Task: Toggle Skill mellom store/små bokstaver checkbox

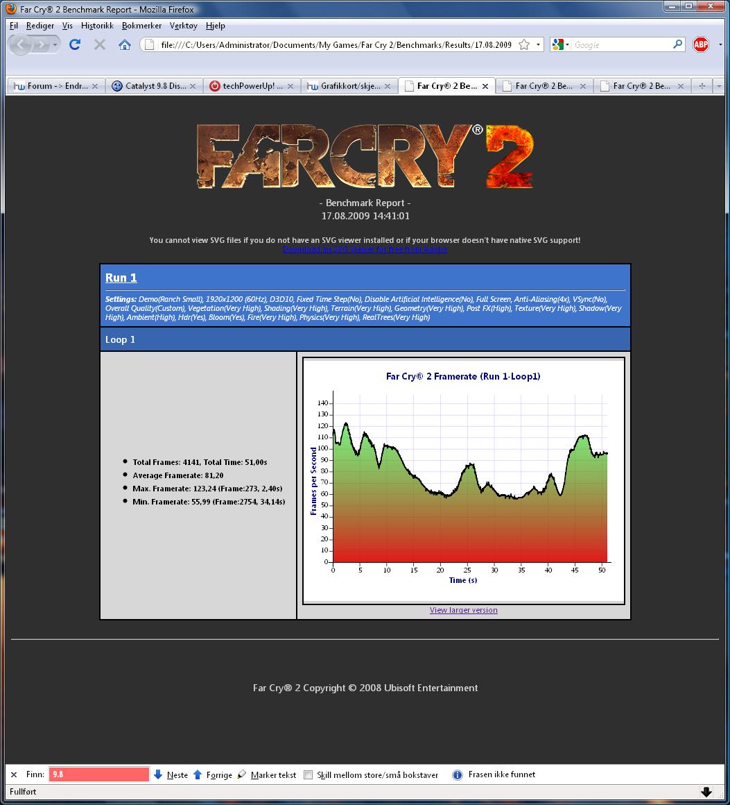Action: coord(308,774)
